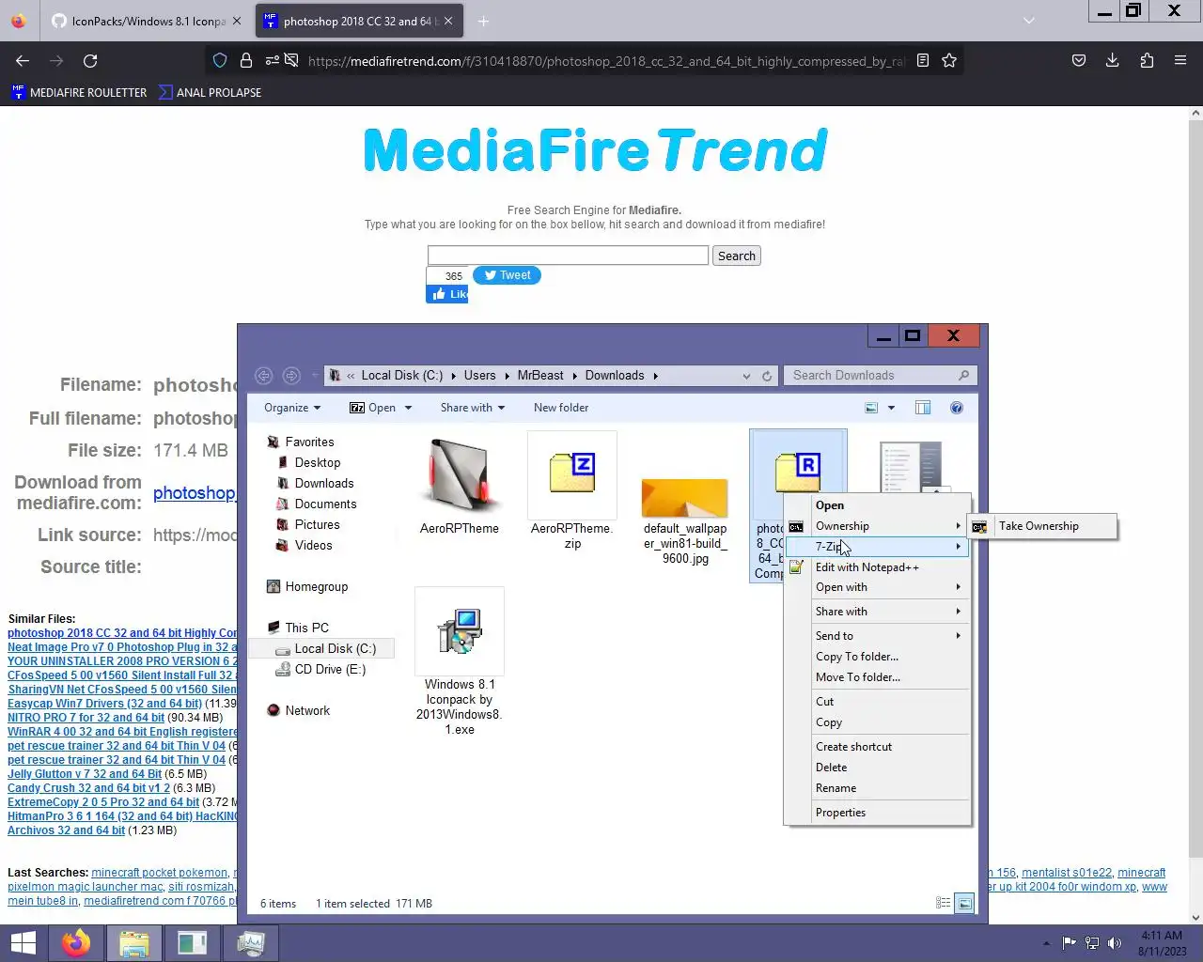Open ANAL PROLAPSE bookmark
The height and width of the screenshot is (962, 1203).
pos(211,92)
